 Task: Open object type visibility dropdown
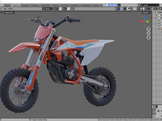click(x=117, y=9)
